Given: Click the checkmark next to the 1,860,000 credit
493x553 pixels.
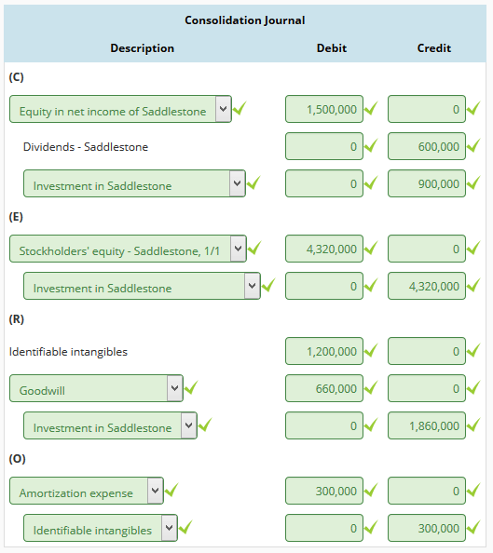Looking at the screenshot, I should click(473, 425).
